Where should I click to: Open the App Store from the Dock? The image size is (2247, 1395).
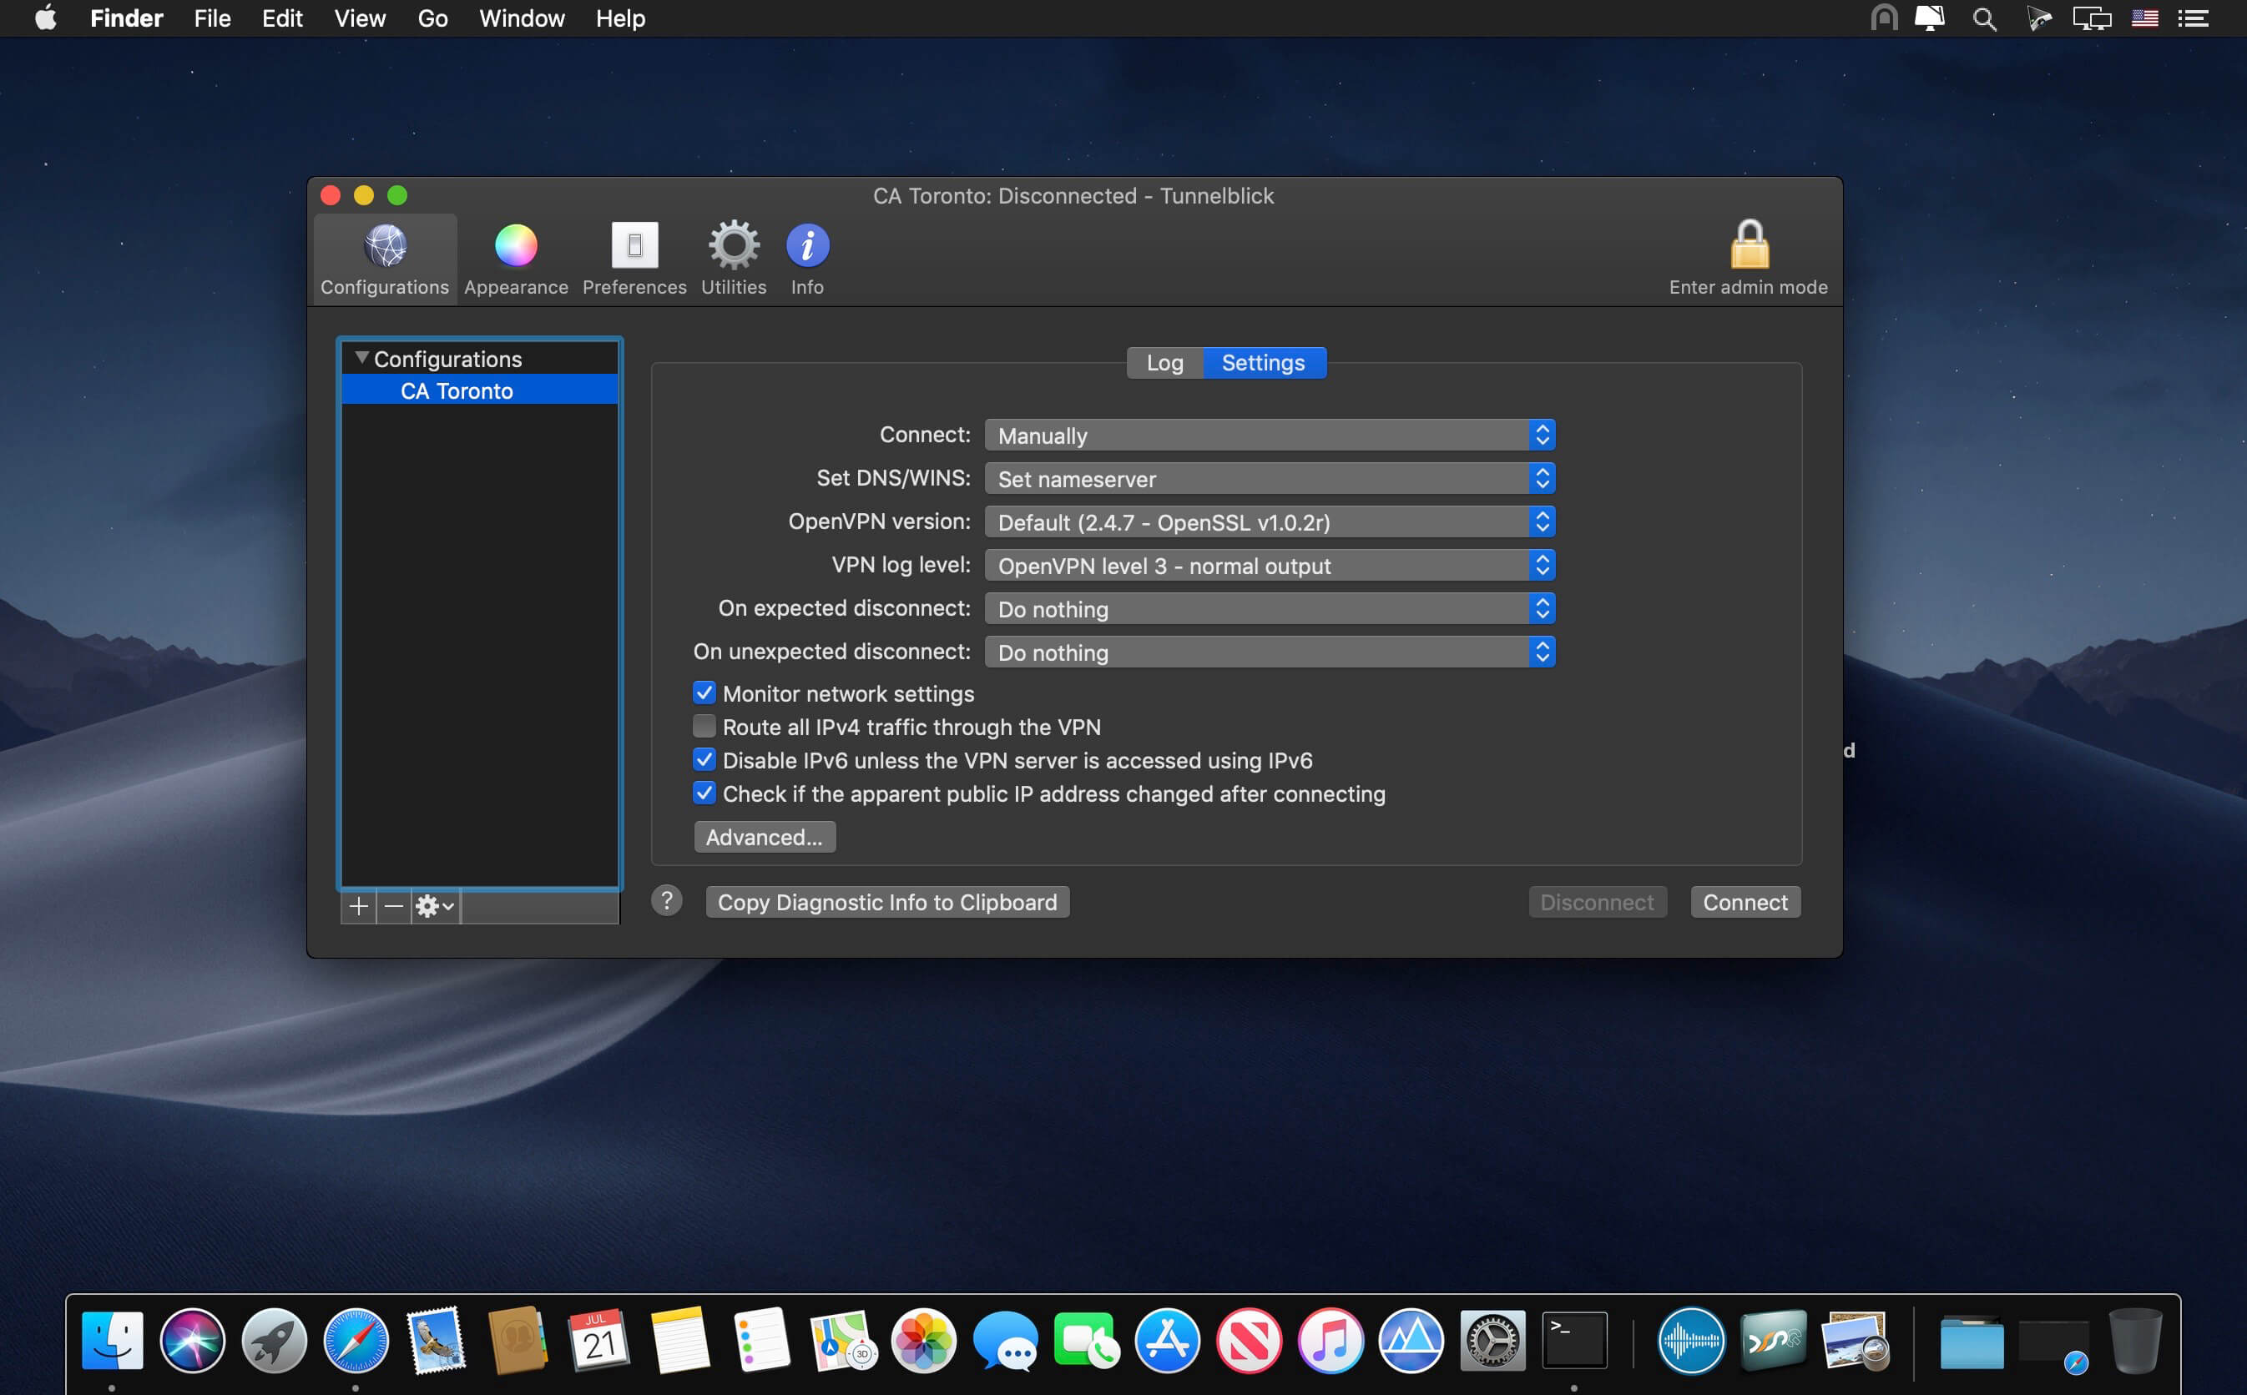(1168, 1340)
